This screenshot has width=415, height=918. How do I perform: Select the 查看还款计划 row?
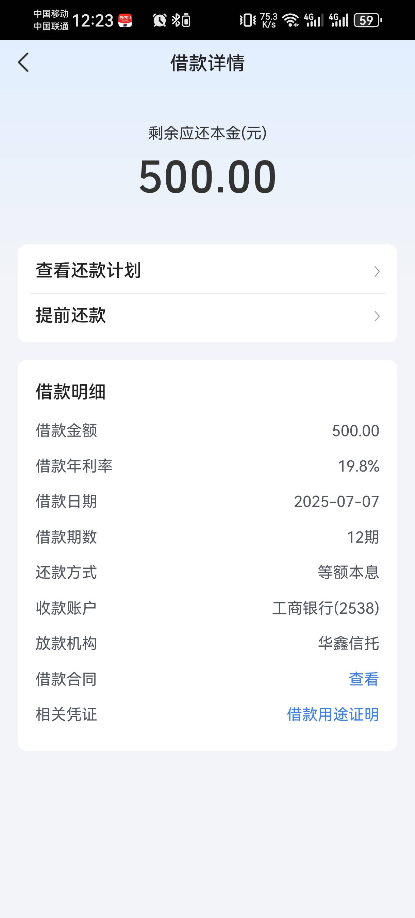click(207, 271)
